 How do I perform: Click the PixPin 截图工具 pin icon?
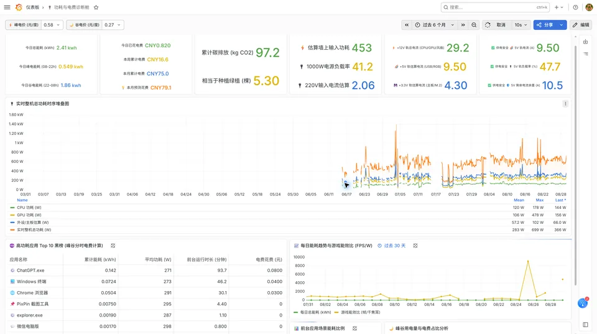click(12, 304)
